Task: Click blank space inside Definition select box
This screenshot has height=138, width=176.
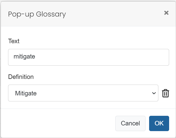Action: 90,93
